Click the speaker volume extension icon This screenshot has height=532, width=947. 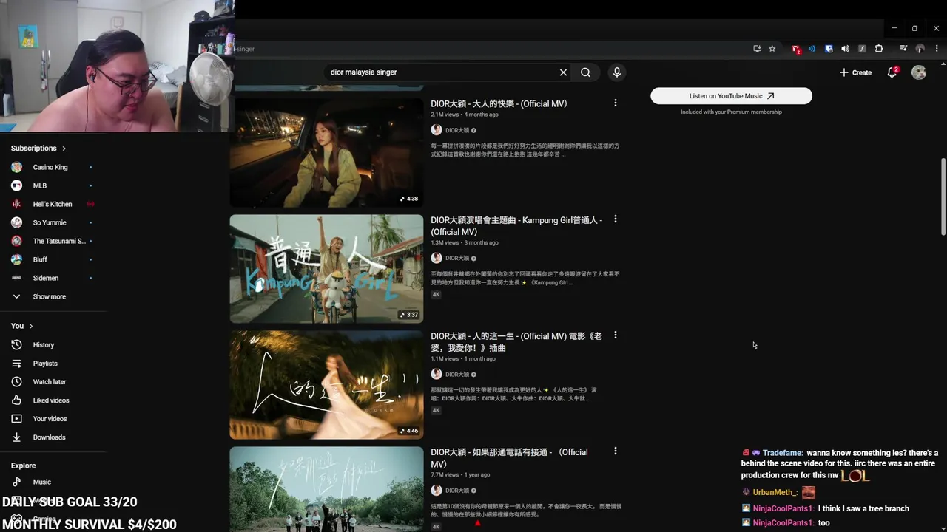click(845, 49)
